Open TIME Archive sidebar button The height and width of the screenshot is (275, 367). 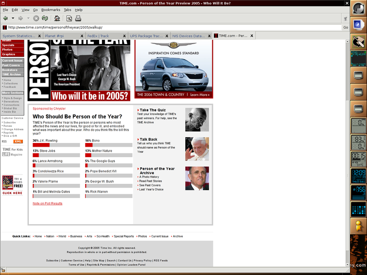coord(12,74)
